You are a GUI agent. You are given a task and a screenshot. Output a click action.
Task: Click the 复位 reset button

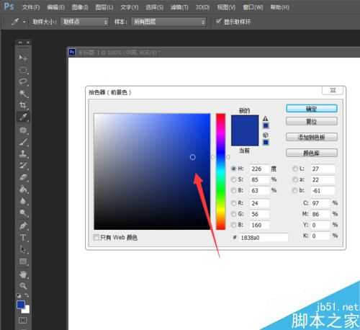pos(312,121)
